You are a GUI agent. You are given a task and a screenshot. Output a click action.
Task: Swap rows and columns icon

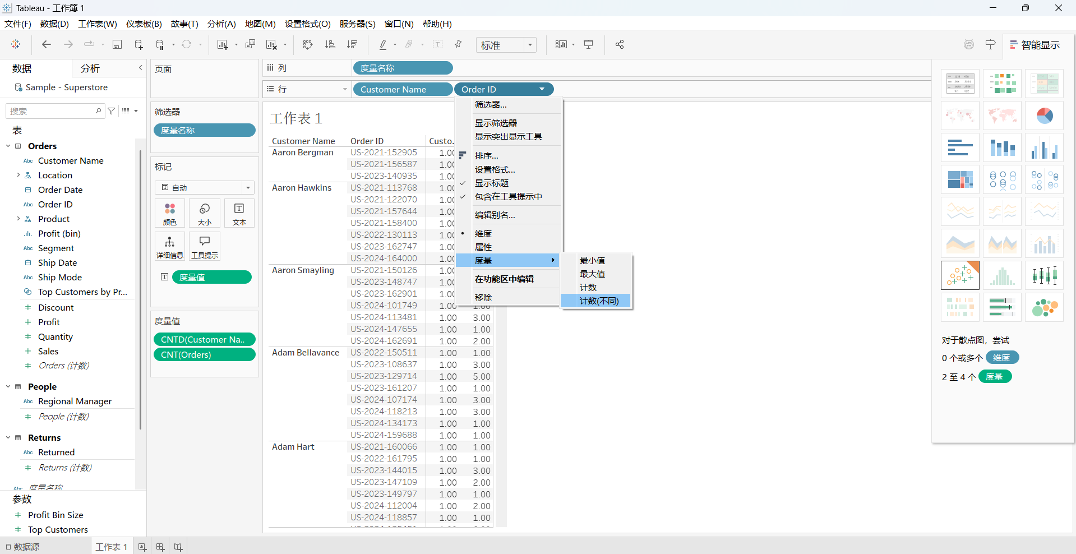point(308,44)
